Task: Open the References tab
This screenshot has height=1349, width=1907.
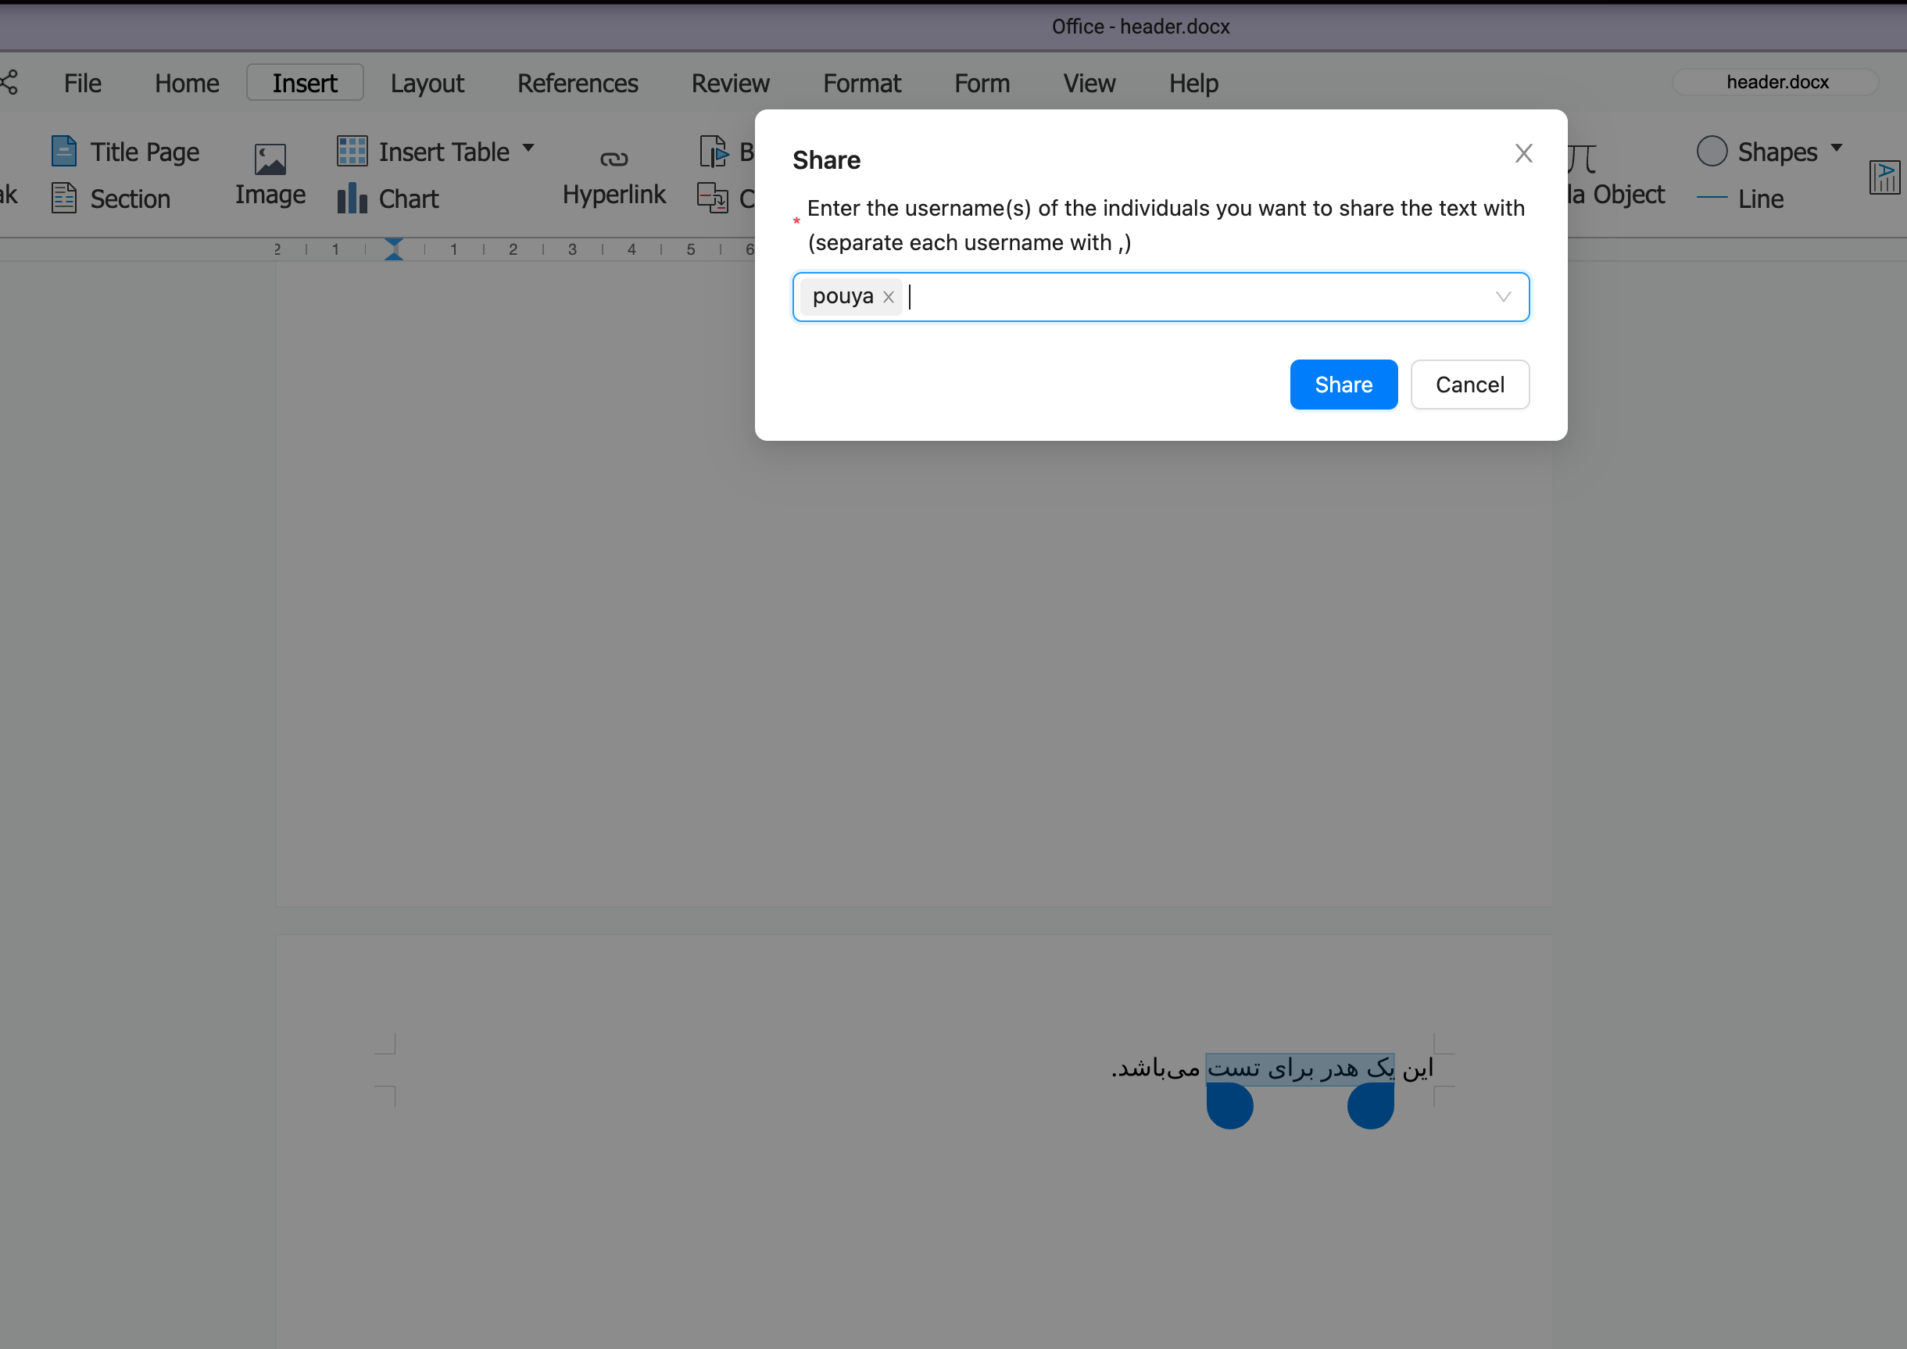Action: tap(578, 83)
